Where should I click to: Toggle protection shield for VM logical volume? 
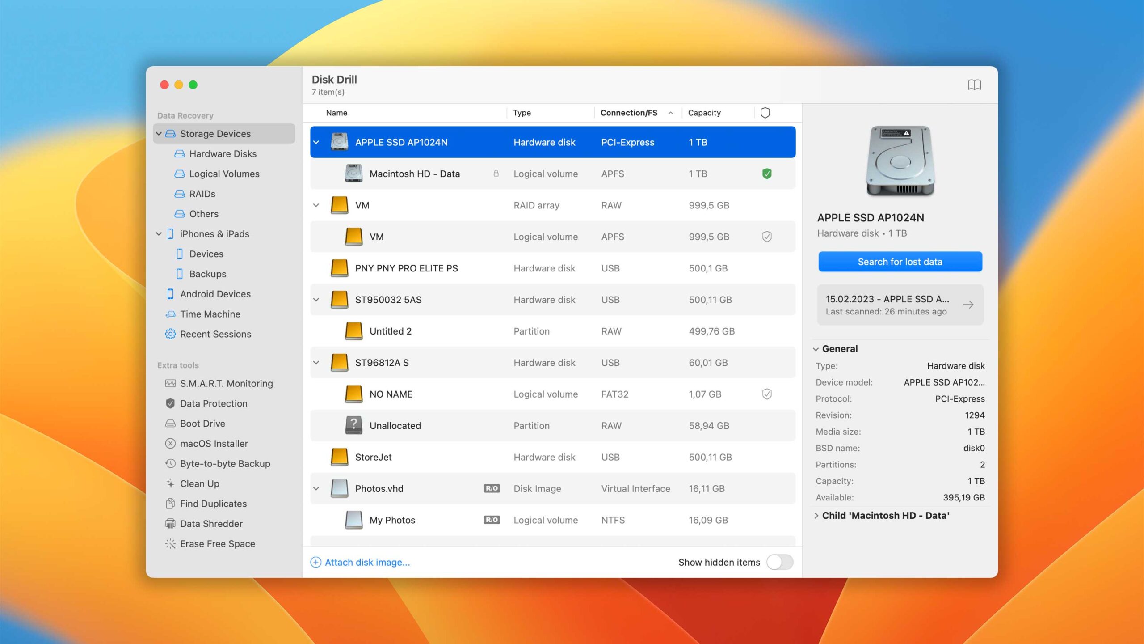766,236
